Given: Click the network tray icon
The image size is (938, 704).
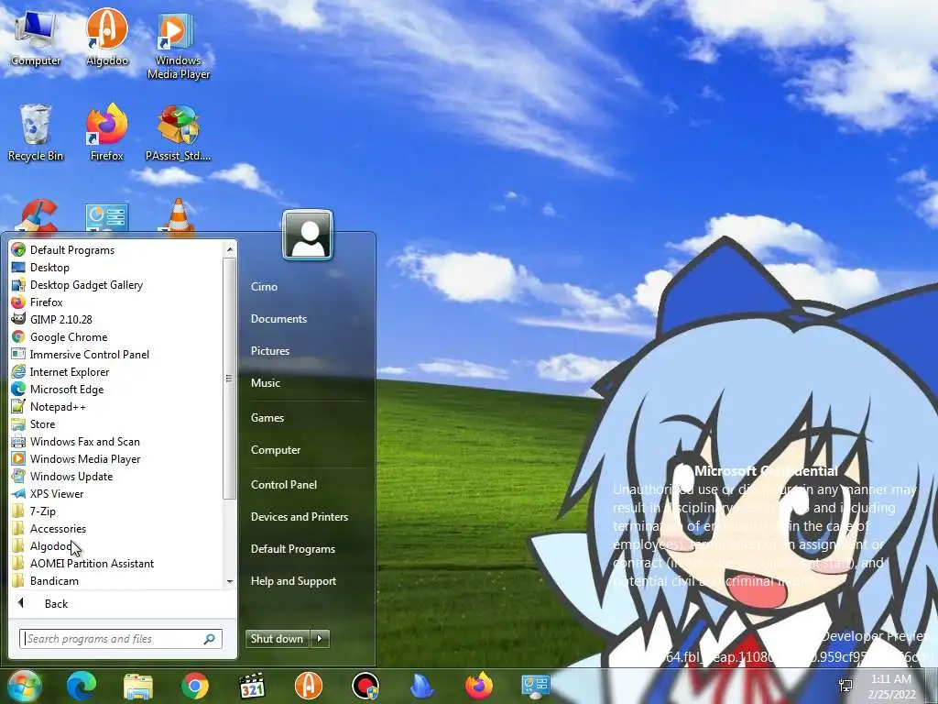Looking at the screenshot, I should [x=845, y=686].
